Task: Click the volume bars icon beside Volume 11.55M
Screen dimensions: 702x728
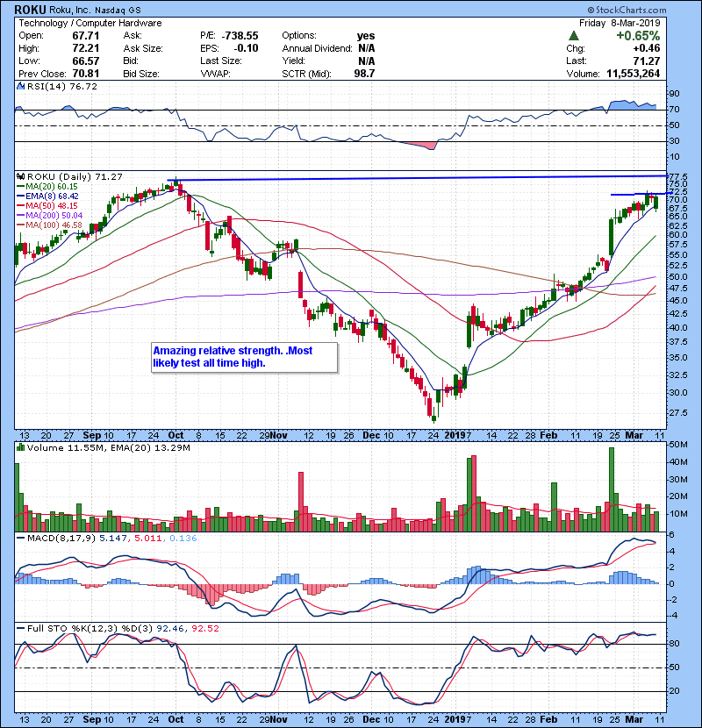Action: 21,447
